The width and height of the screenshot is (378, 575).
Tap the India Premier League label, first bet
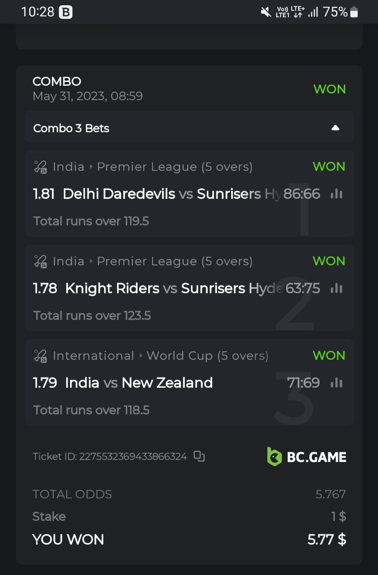[x=153, y=167]
